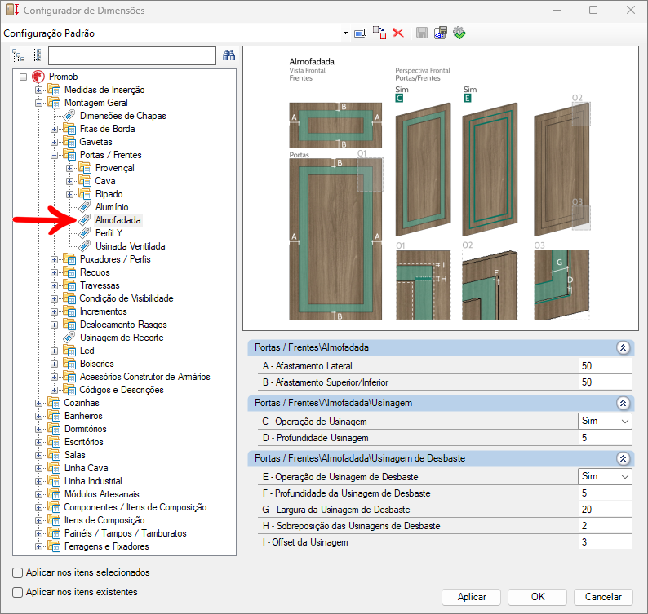Screen dimensions: 648x614
Task: Expand the Medidas de Inserção node
Action: (39, 90)
